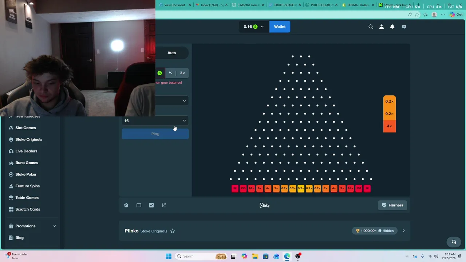
Task: Open the browser profile avatar
Action: [434, 15]
